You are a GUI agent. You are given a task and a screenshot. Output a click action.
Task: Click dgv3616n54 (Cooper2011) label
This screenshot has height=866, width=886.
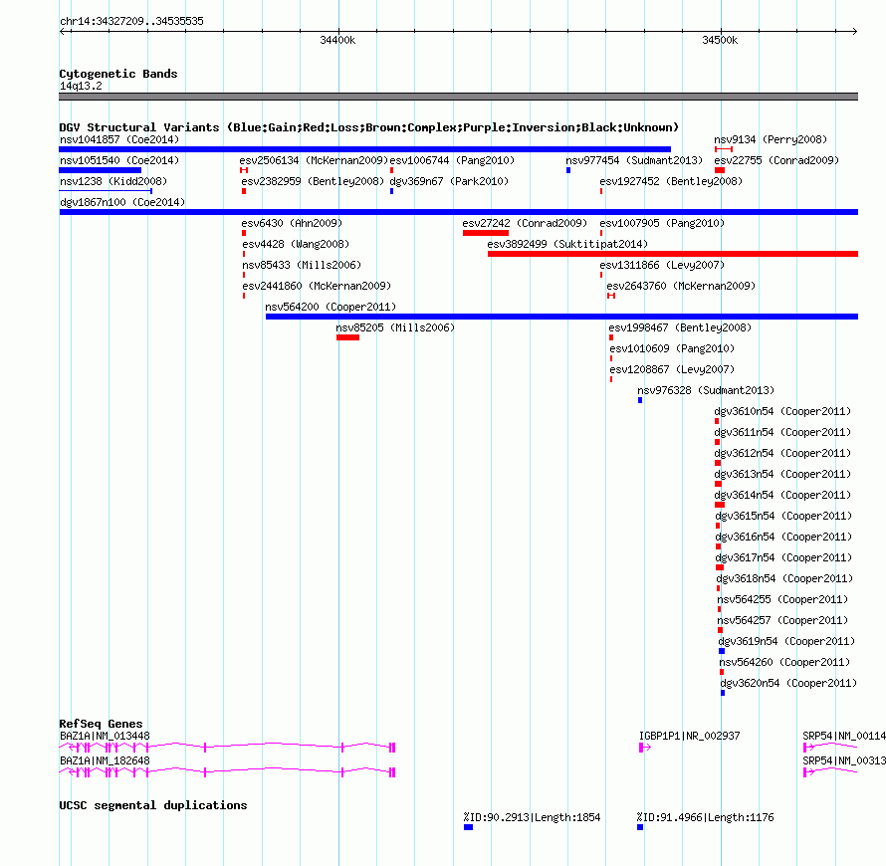tap(783, 537)
